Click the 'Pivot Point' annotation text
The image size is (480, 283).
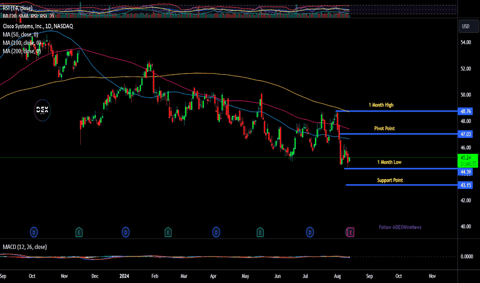385,129
